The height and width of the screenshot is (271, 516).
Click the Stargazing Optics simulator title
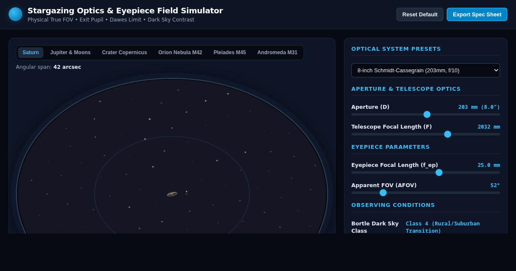point(125,11)
